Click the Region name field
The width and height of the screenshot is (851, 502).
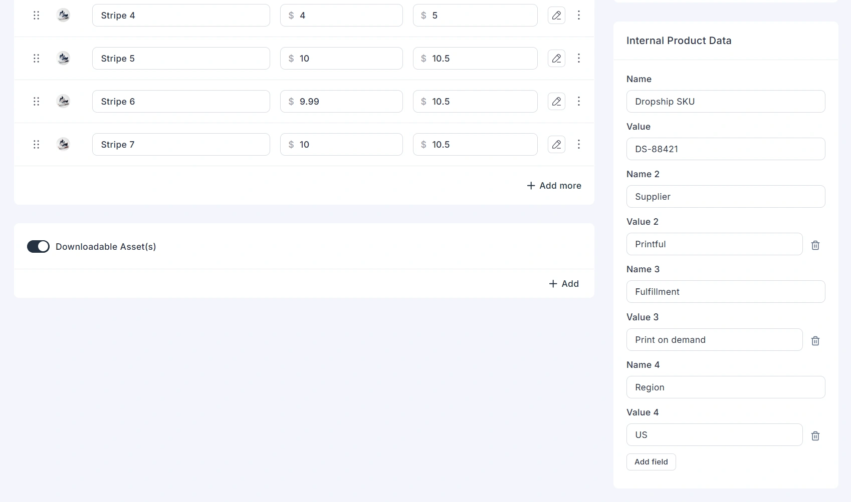pyautogui.click(x=726, y=387)
